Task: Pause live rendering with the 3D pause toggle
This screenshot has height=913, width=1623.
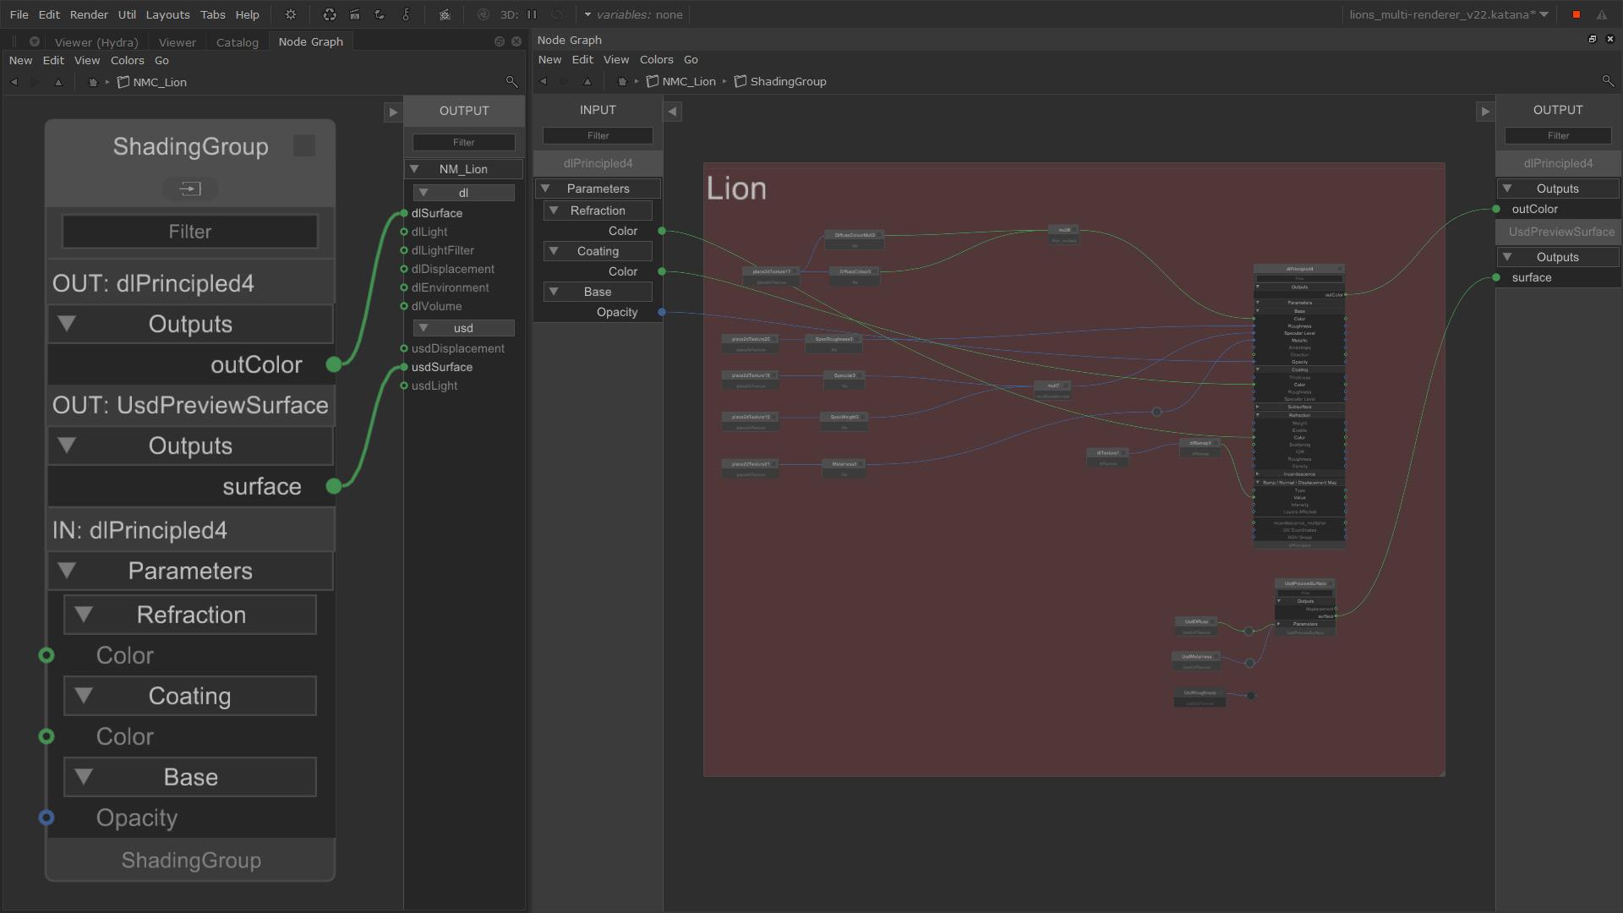Action: click(532, 14)
